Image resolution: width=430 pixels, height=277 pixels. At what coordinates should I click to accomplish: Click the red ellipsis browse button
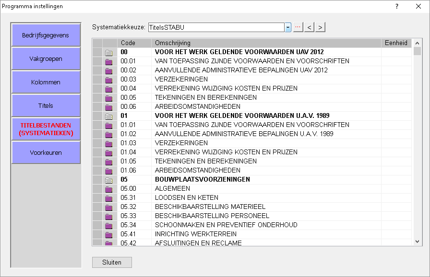tap(298, 27)
